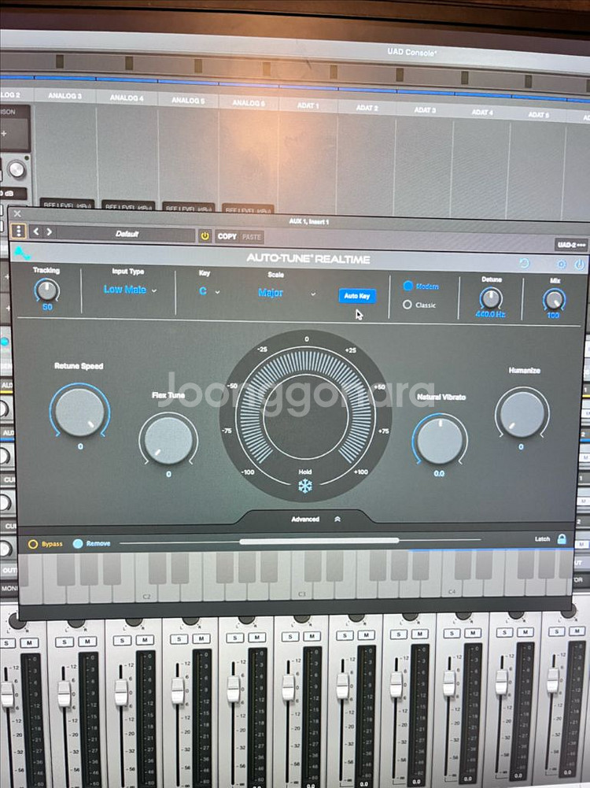This screenshot has width=590, height=788.
Task: Click the ADAT 2 channel label in Console
Action: 367,108
